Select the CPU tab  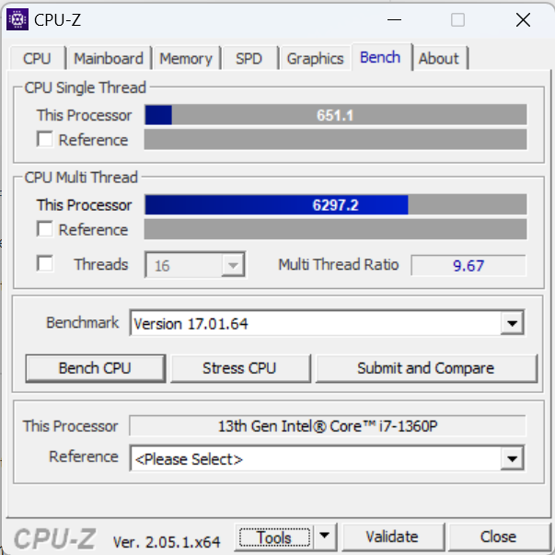37,58
